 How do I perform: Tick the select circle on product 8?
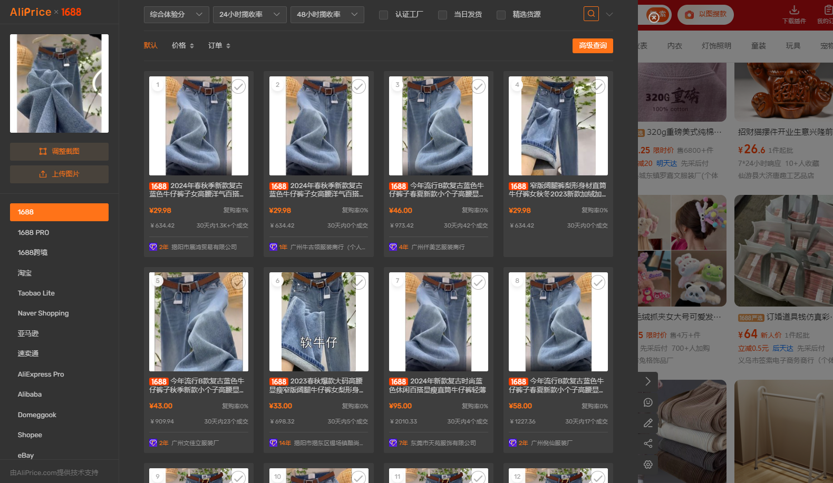pos(598,282)
